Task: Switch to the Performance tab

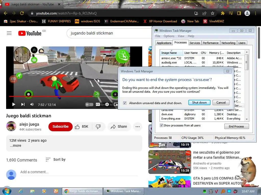Action: click(x=211, y=43)
